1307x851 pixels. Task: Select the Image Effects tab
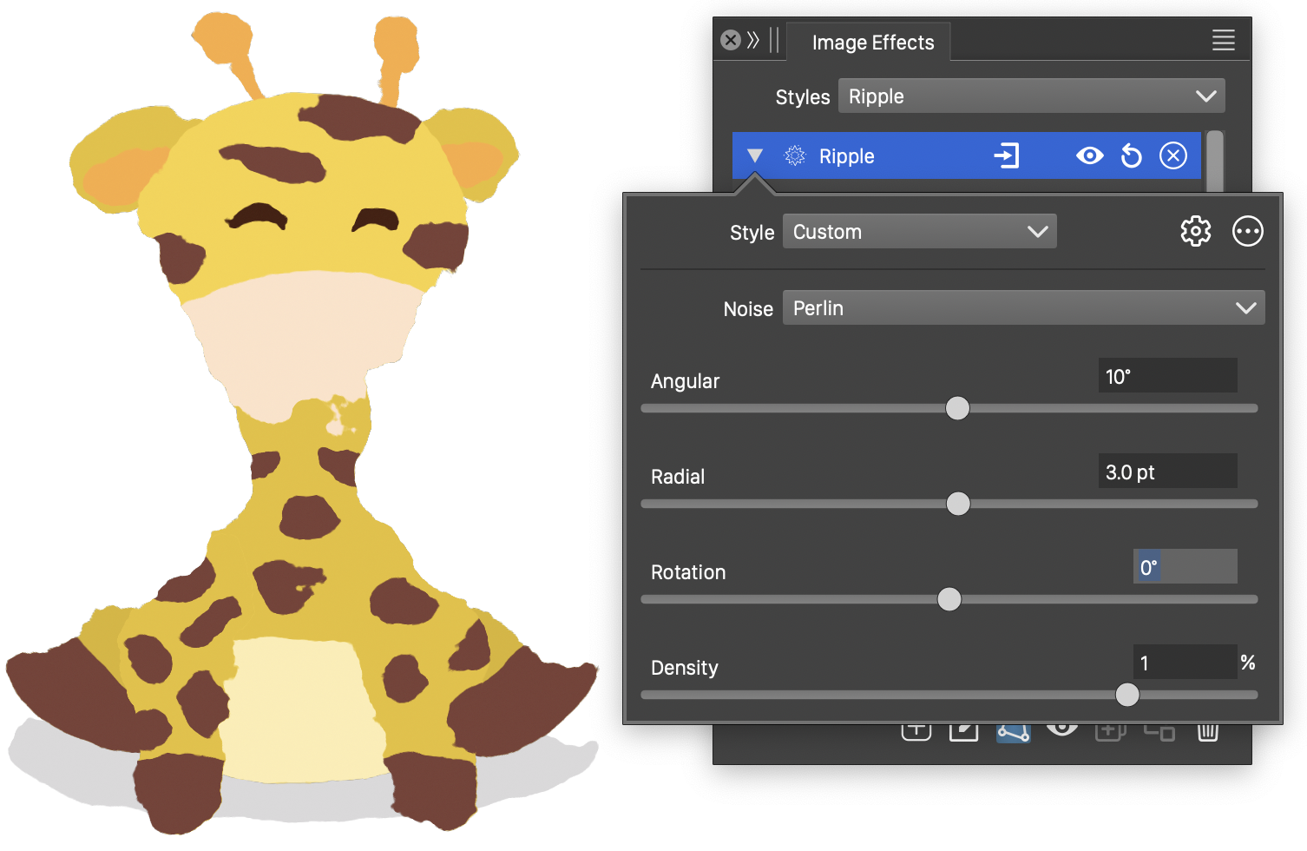tap(872, 43)
